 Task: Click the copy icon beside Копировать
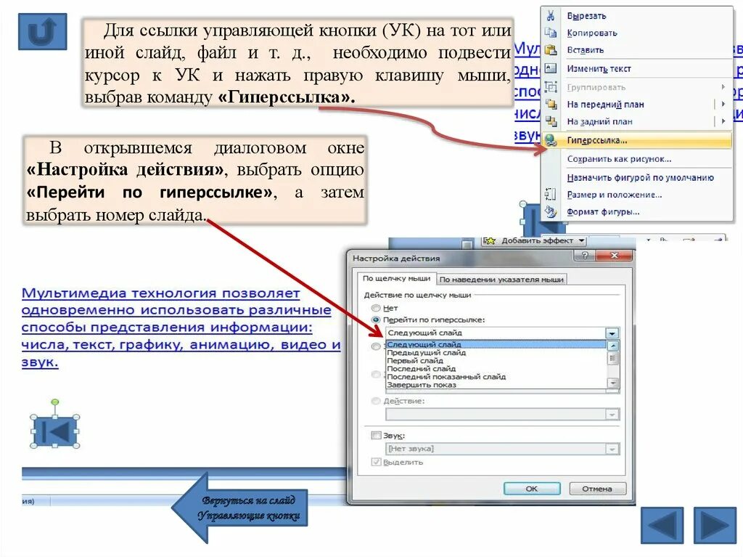[551, 33]
